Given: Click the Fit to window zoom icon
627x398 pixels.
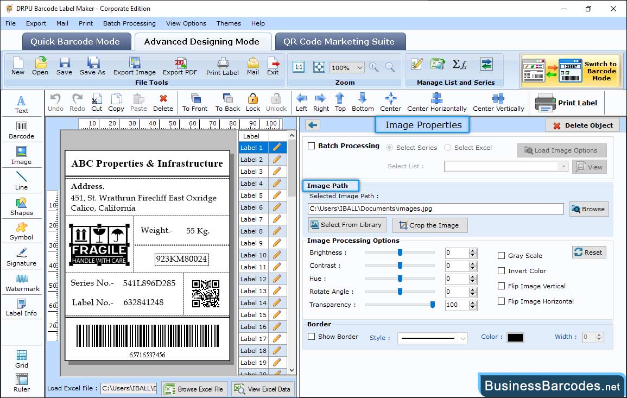Looking at the screenshot, I should pos(319,67).
